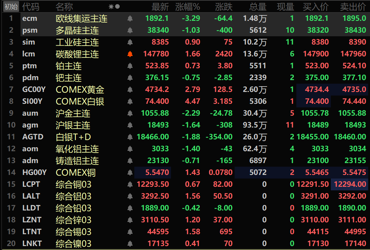Screen dimensions: 370x250
Task: Click the code SI00Y
Action: tap(32, 101)
